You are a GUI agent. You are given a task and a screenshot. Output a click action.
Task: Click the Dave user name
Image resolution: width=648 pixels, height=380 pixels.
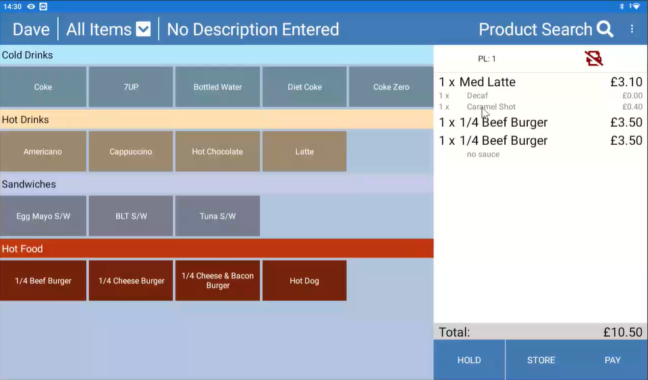(31, 30)
